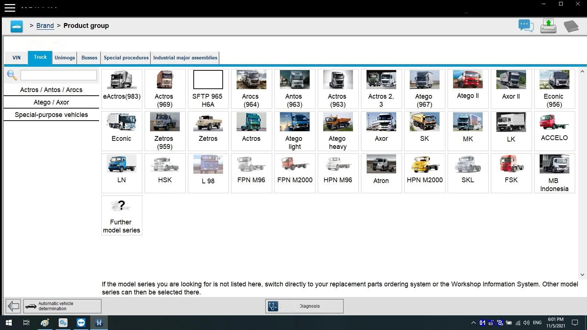Open Task View on the taskbar

point(26,323)
